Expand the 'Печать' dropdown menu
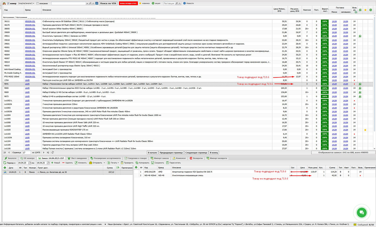Viewport: 376px width, 227px height. pyautogui.click(x=113, y=163)
